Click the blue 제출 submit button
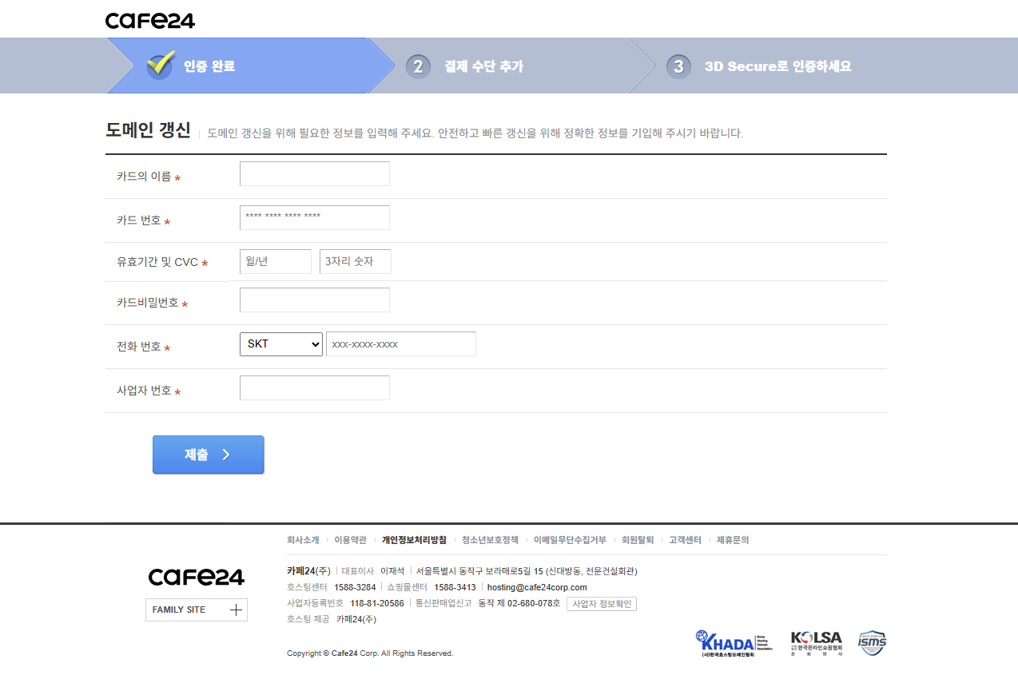 tap(208, 455)
